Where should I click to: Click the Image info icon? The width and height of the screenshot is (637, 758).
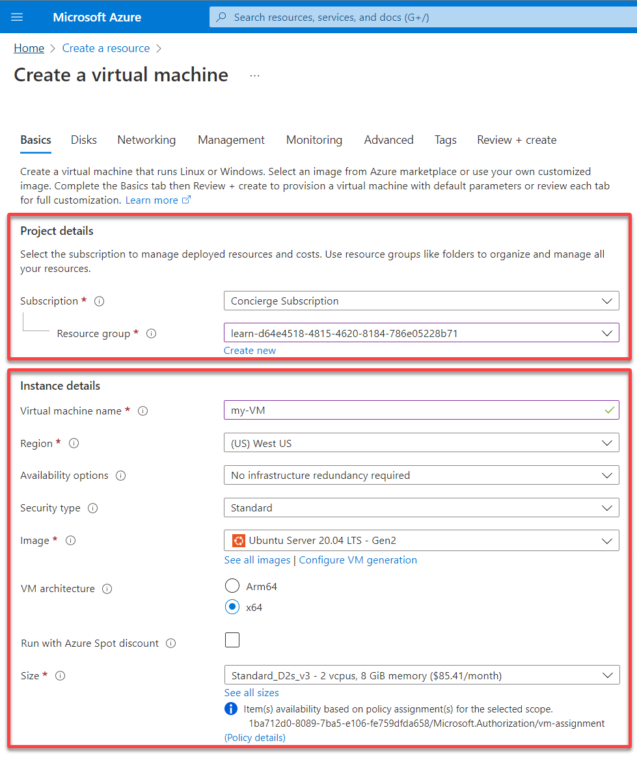[x=70, y=541]
